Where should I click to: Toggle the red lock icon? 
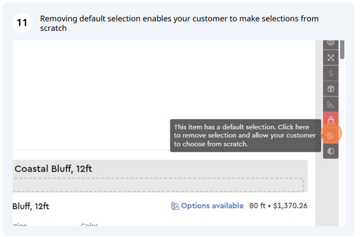click(331, 120)
